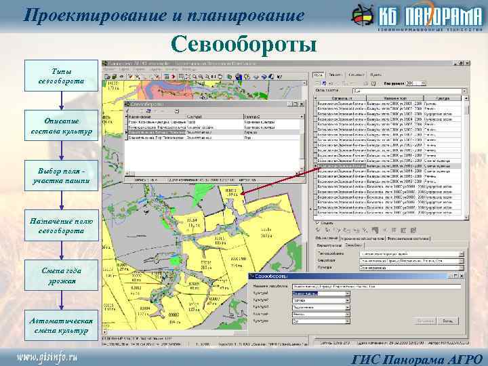Screen dimensions: 488x366
Task: Open the Год урожая year selector arrow
Action: point(423,83)
